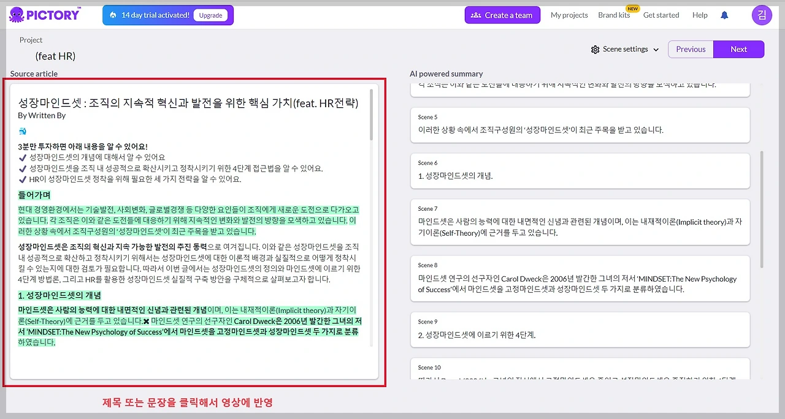Click checkmark line '성장마인드셋의 개념에 대해서 알 수 있어요'

[x=92, y=157]
